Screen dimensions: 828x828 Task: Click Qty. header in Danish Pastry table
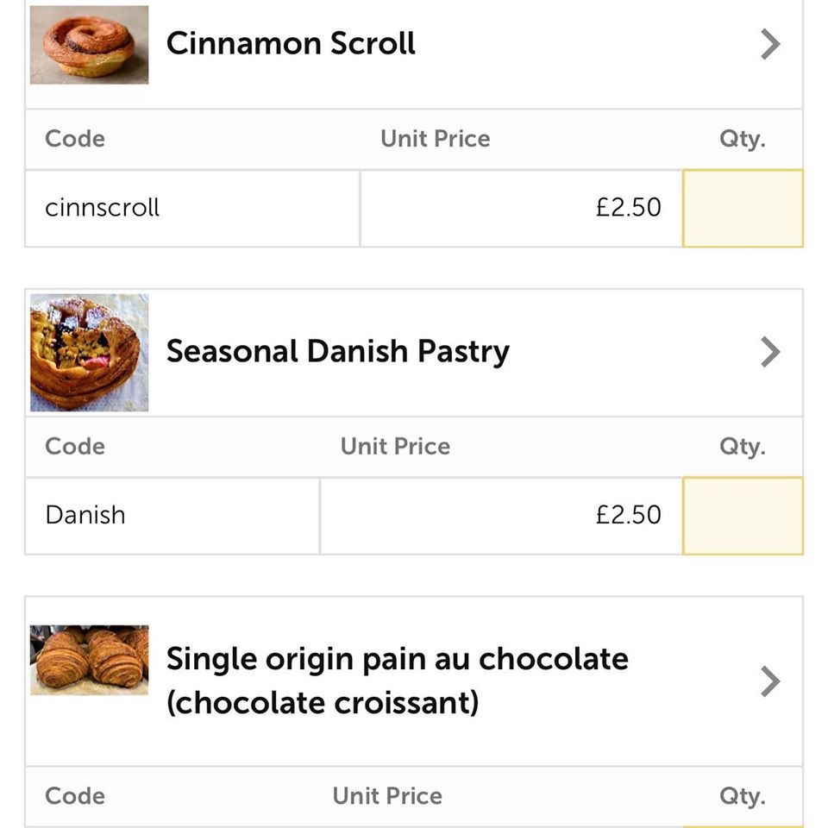742,447
